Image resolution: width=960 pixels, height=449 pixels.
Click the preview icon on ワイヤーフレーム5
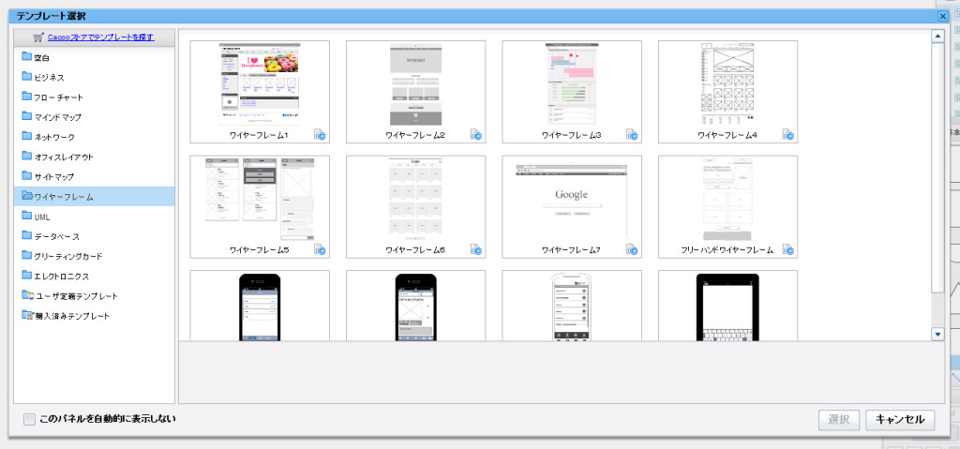click(x=321, y=250)
